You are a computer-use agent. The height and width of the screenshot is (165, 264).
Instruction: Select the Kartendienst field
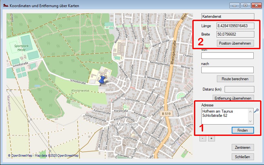click(227, 16)
